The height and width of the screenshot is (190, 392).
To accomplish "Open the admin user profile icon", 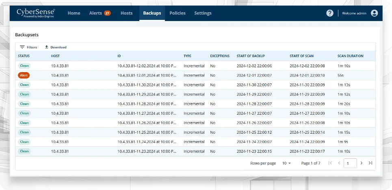I will 374,13.
